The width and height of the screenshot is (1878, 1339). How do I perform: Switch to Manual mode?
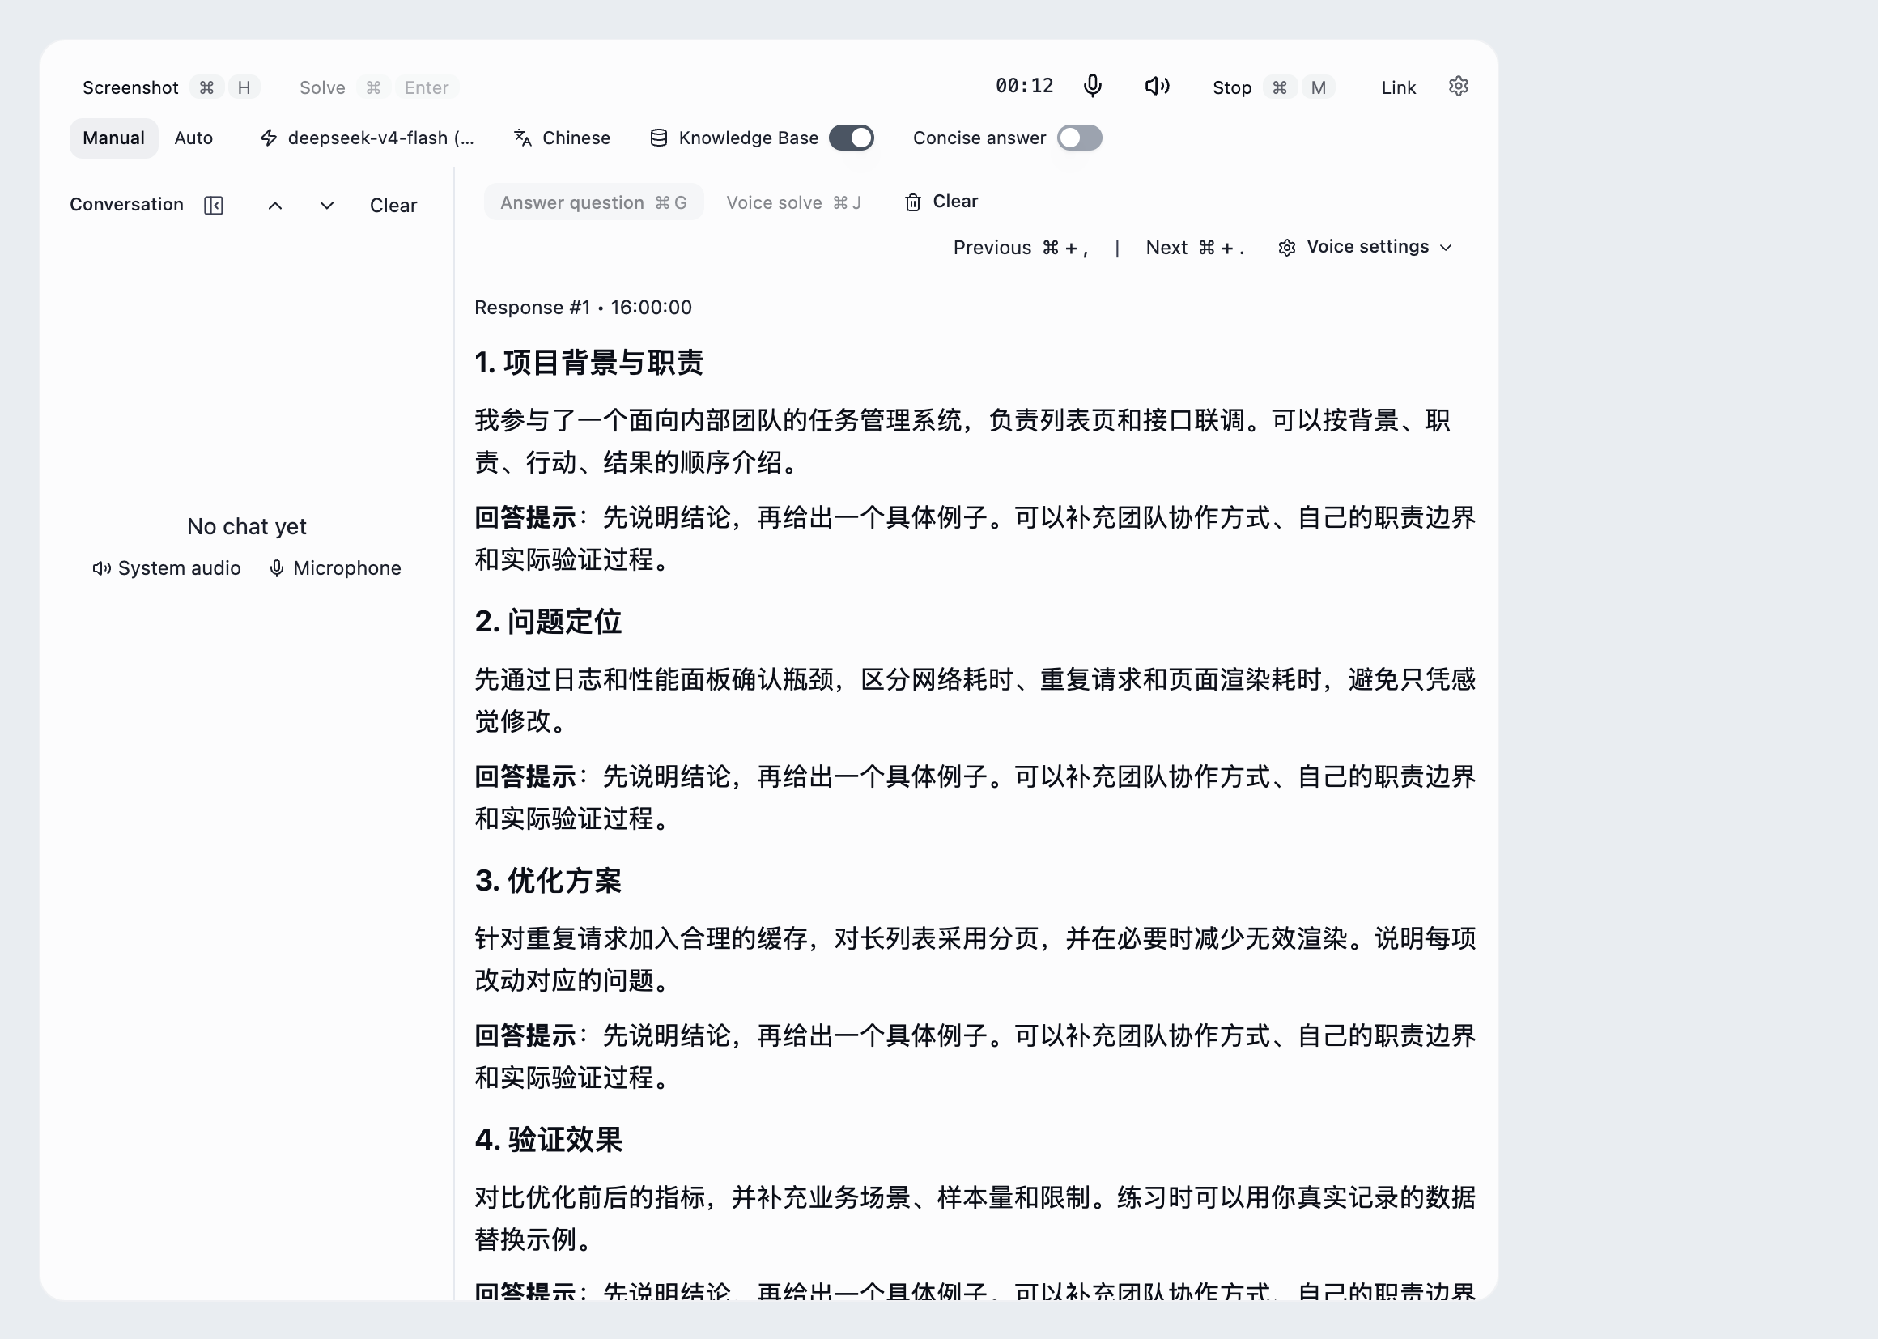[114, 138]
